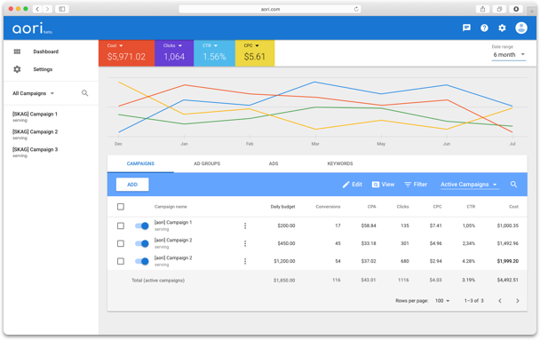Switch to the Ads tab

coord(274,164)
